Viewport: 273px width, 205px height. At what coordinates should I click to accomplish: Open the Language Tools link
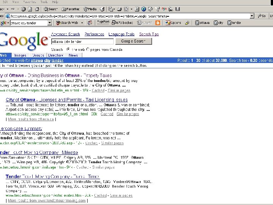click(x=122, y=34)
